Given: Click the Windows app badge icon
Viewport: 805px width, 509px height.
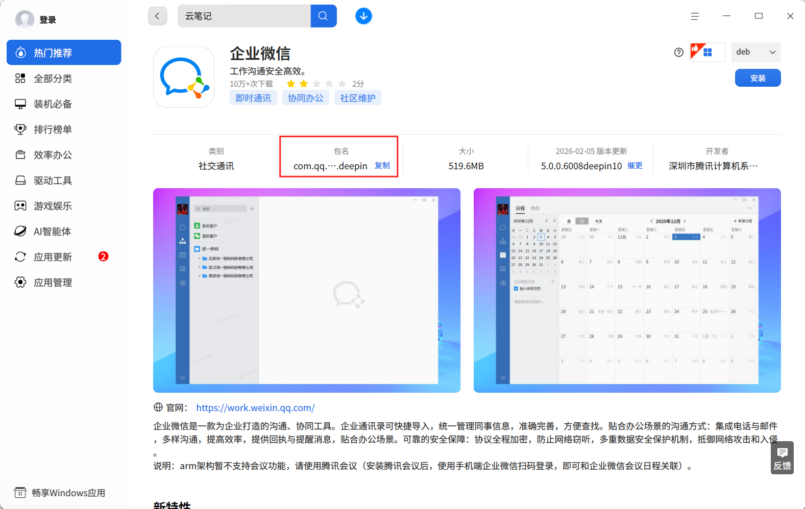Looking at the screenshot, I should (708, 52).
